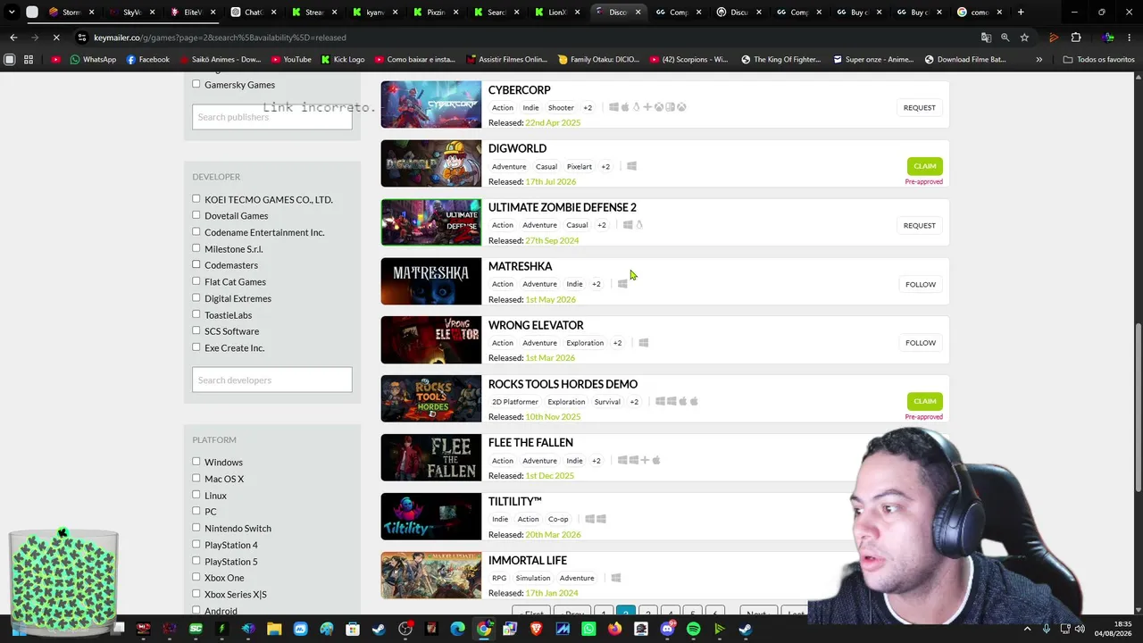1143x643 pixels.
Task: Expand the +2 tags for DIGWORLD
Action: click(x=605, y=167)
